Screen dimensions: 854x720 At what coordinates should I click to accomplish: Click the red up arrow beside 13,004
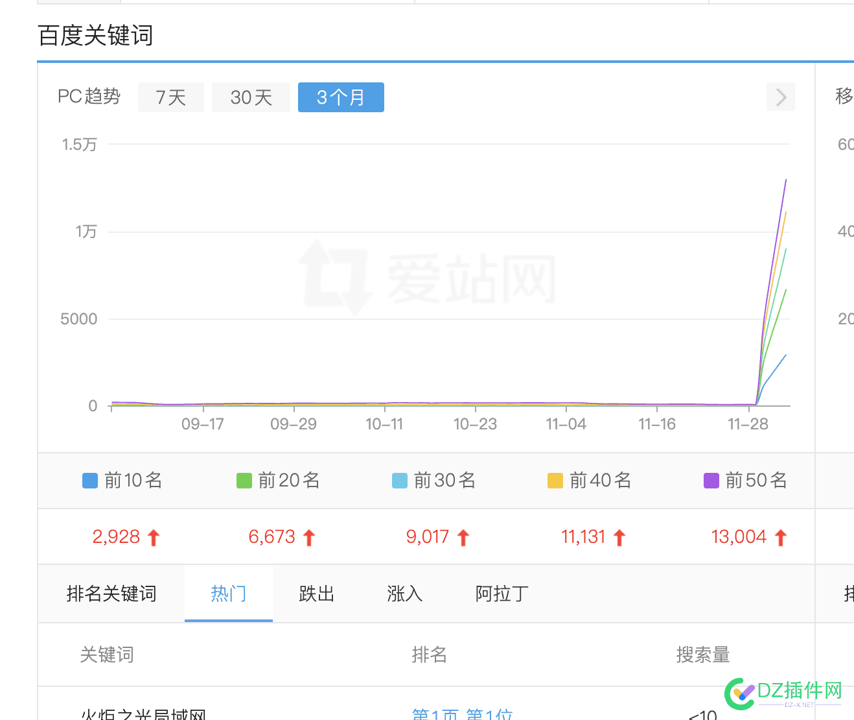pyautogui.click(x=781, y=538)
